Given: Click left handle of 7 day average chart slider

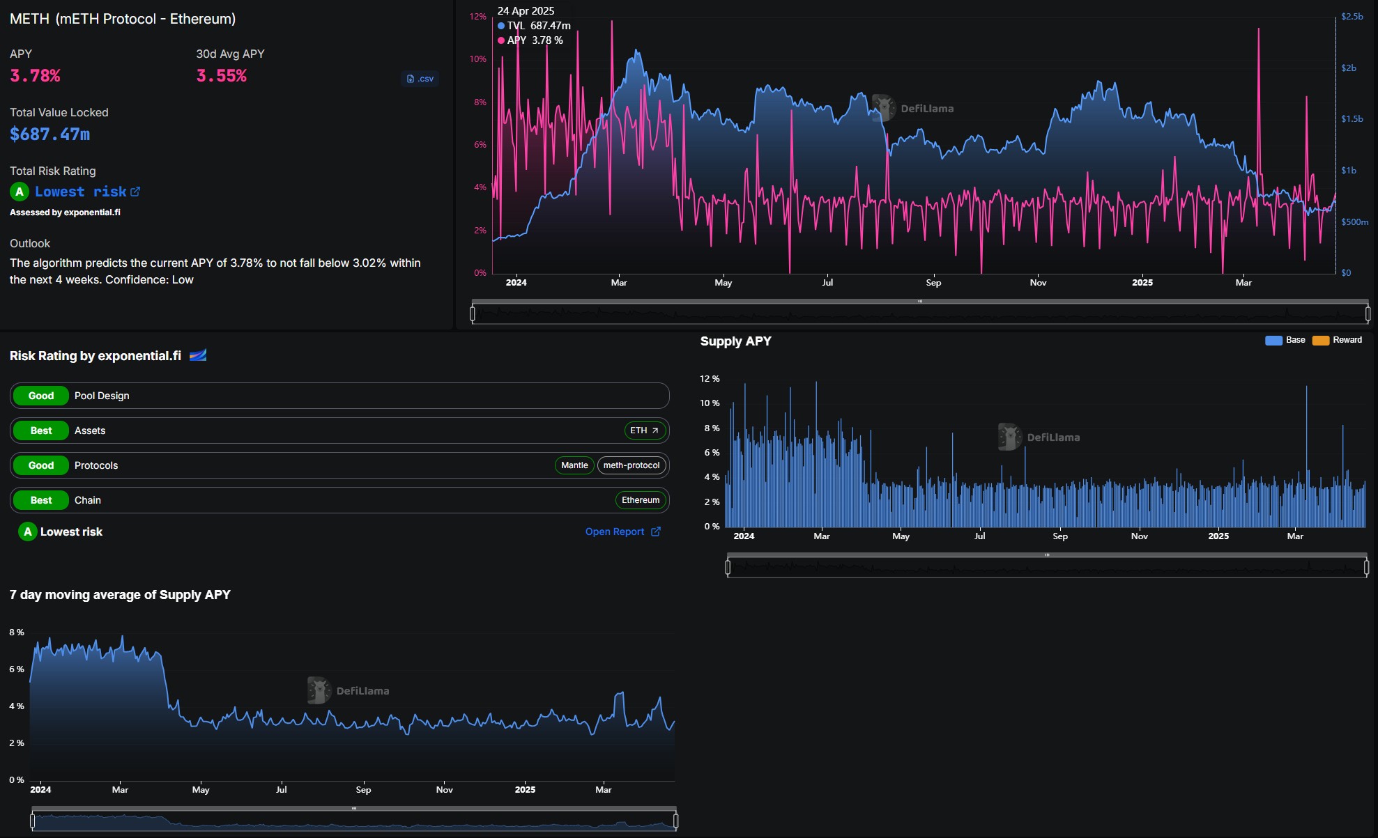Looking at the screenshot, I should 33,821.
